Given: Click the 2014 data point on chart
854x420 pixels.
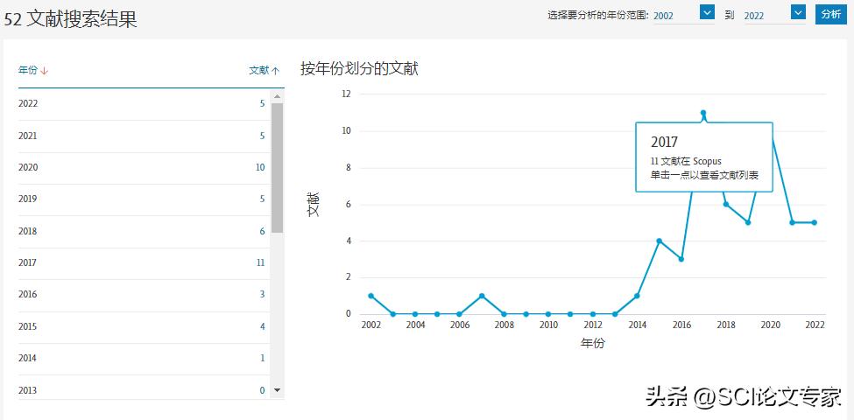Looking at the screenshot, I should click(x=637, y=296).
